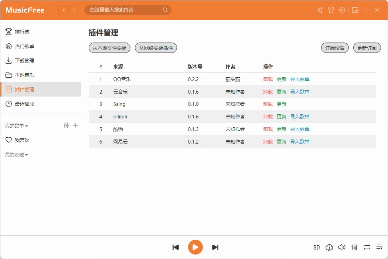The image size is (388, 259).
Task: Expand 我的收藏 collection section
Action: 16,155
